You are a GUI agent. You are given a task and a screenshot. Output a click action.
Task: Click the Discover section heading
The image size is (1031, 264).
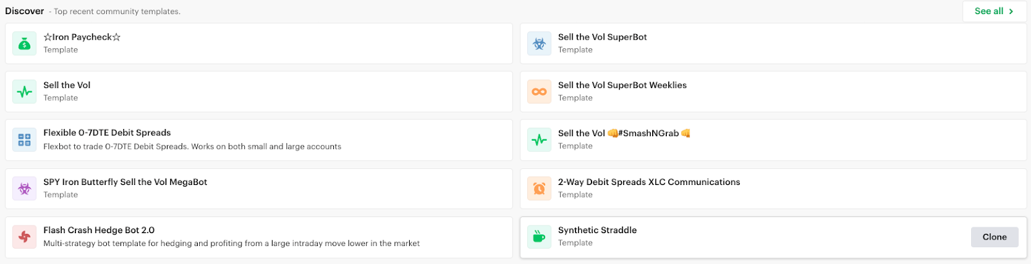pyautogui.click(x=24, y=11)
